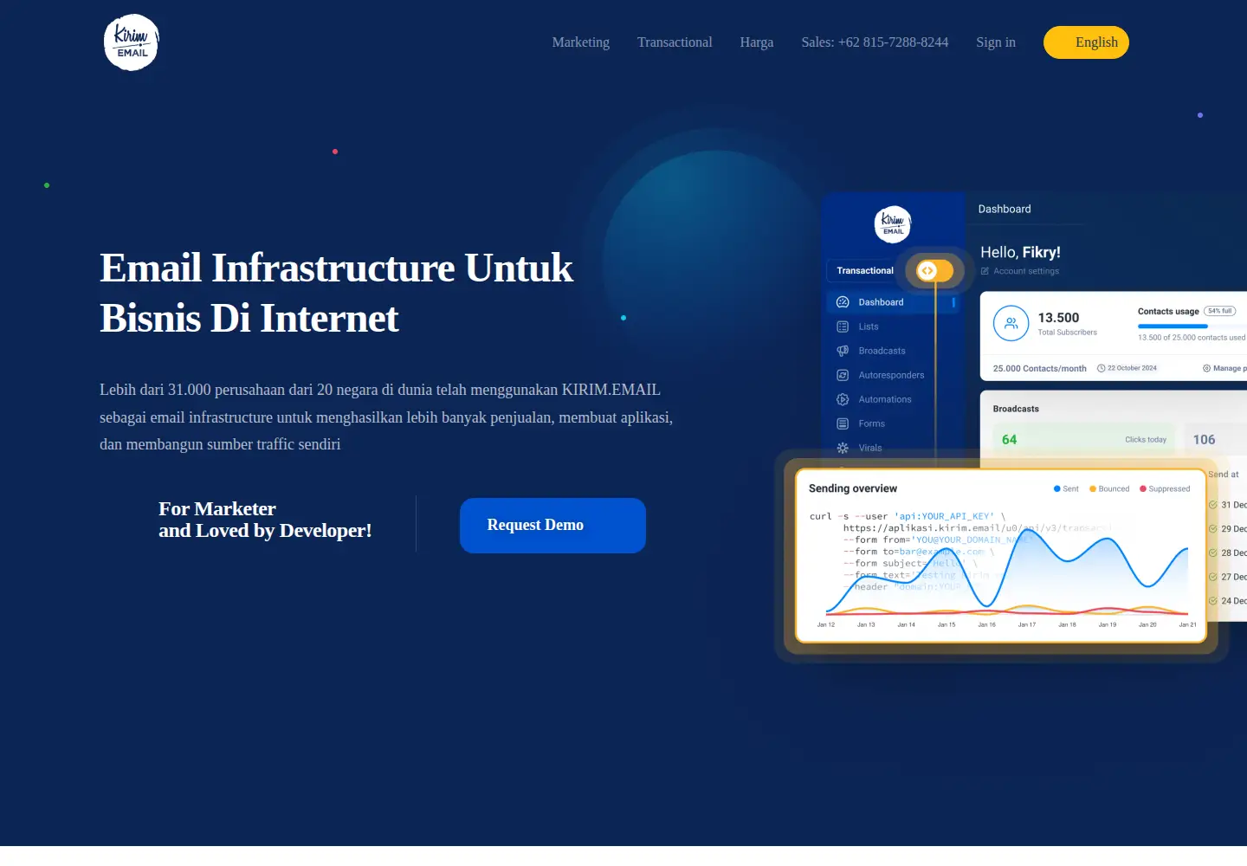1247x866 pixels.
Task: Click the blue Sent legend dot
Action: click(x=1057, y=489)
